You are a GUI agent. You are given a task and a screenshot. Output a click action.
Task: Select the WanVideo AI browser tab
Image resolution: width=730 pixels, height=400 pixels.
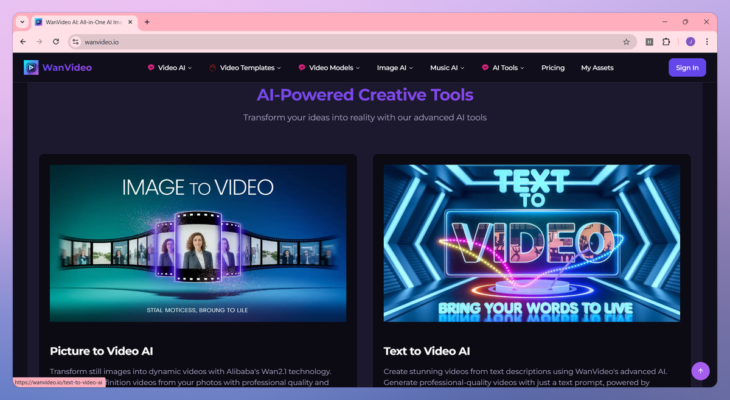pos(82,22)
